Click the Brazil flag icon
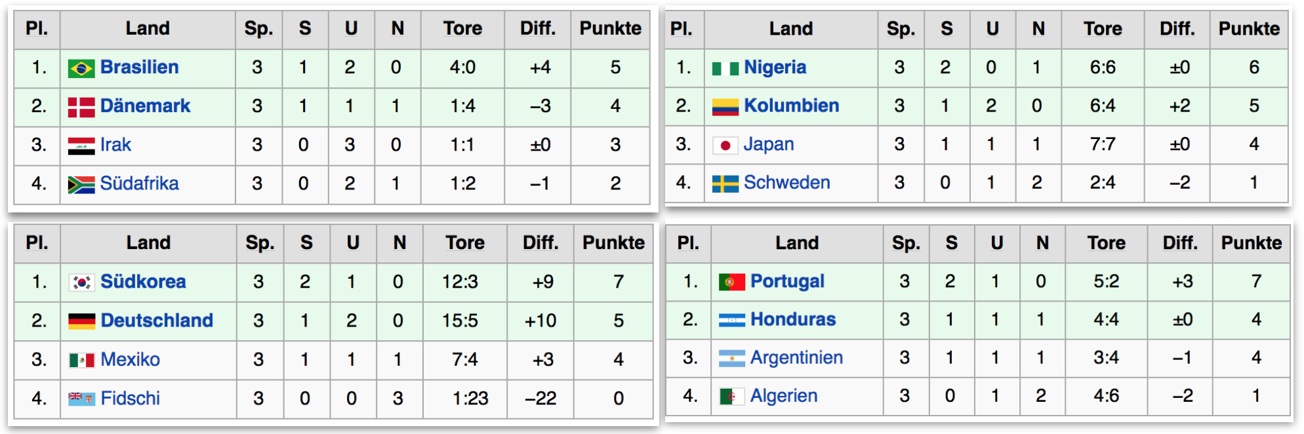The image size is (1304, 434). coord(81,68)
